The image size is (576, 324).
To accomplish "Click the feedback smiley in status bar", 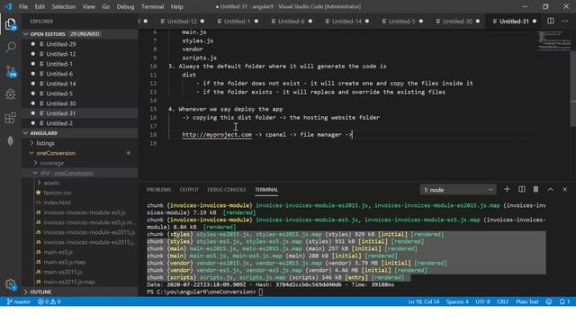I will pyautogui.click(x=549, y=301).
